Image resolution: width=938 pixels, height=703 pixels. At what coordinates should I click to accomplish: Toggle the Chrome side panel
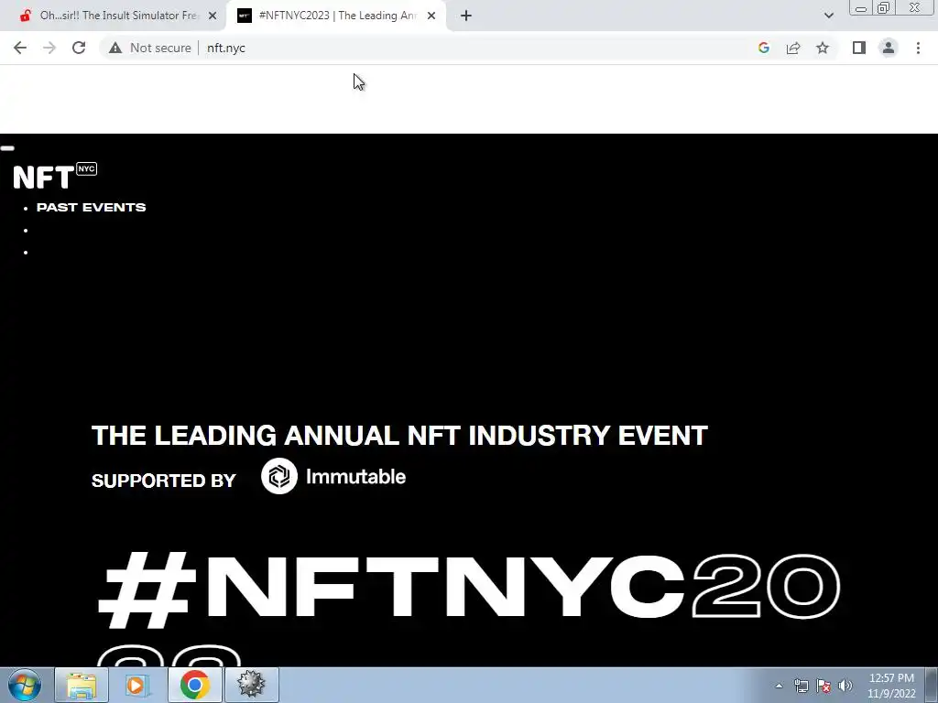coord(859,48)
